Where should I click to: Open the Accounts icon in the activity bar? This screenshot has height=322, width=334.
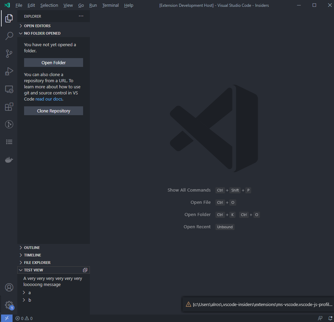[x=9, y=287]
